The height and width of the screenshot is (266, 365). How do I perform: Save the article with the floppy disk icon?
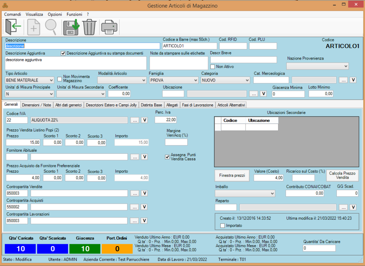pos(71,27)
